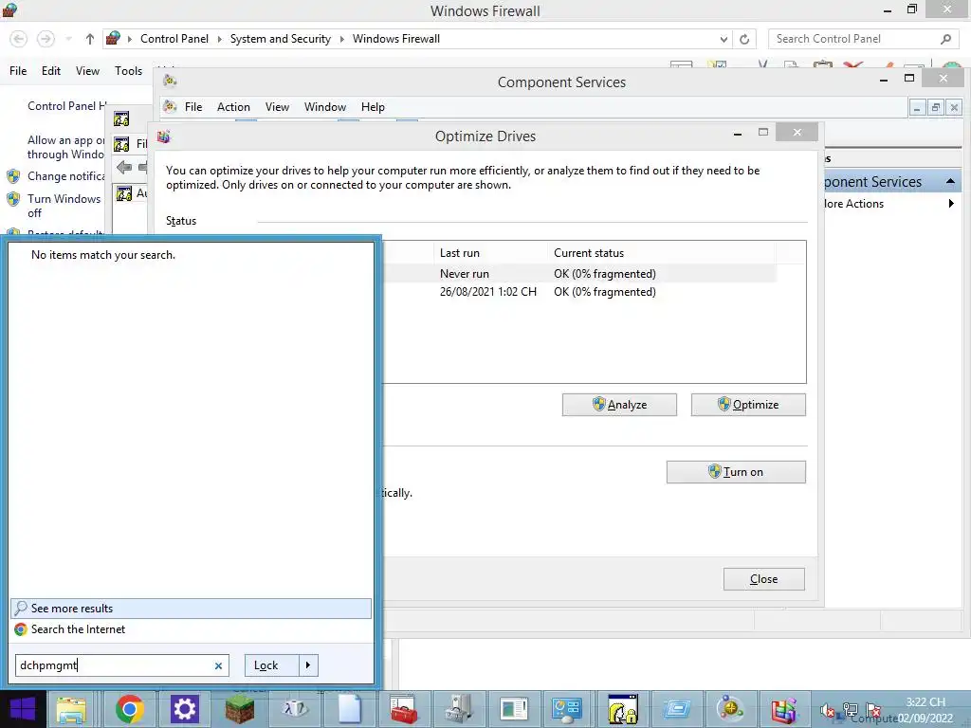Open File Explorer from the taskbar

click(x=71, y=709)
